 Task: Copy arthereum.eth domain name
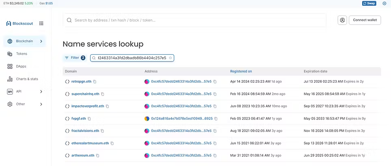[x=97, y=155]
